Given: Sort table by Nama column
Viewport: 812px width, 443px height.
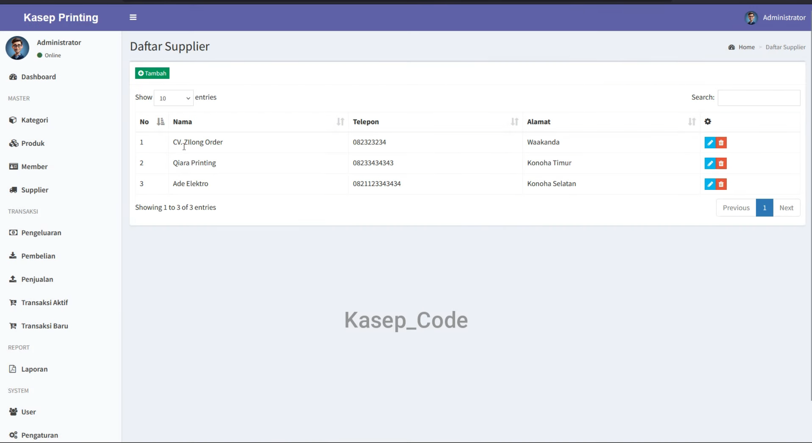Looking at the screenshot, I should pos(258,122).
